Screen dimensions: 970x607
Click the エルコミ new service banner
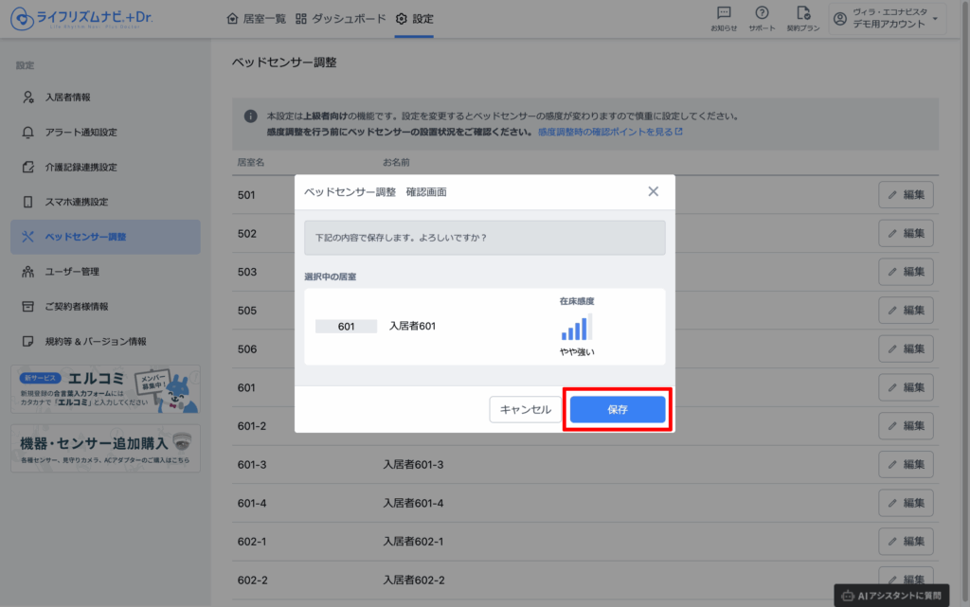105,389
